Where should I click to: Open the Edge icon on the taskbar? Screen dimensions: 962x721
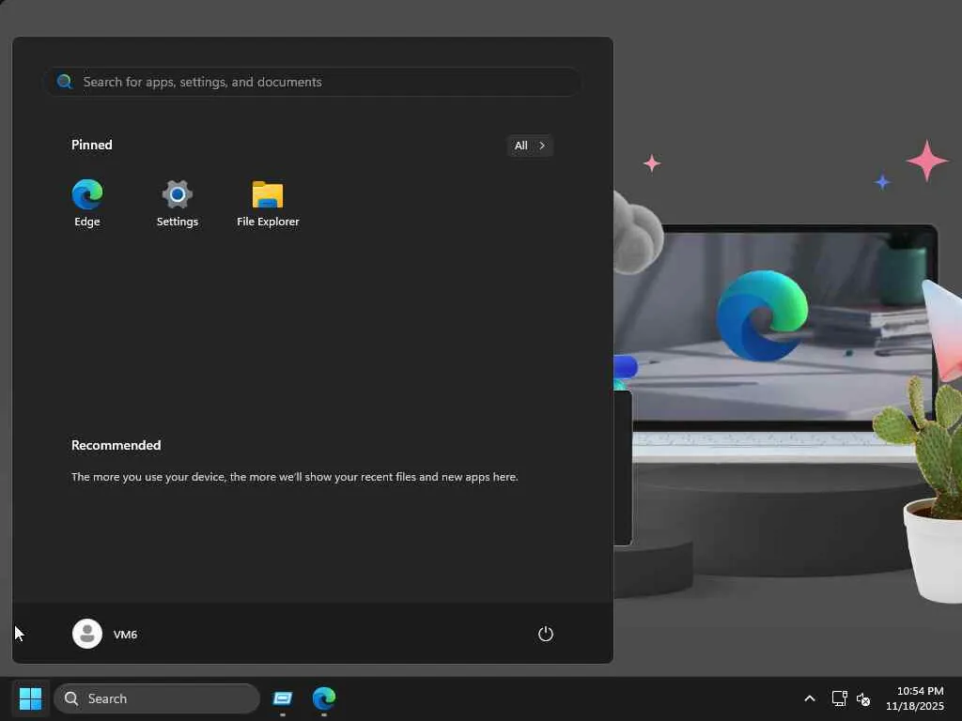[x=324, y=698]
